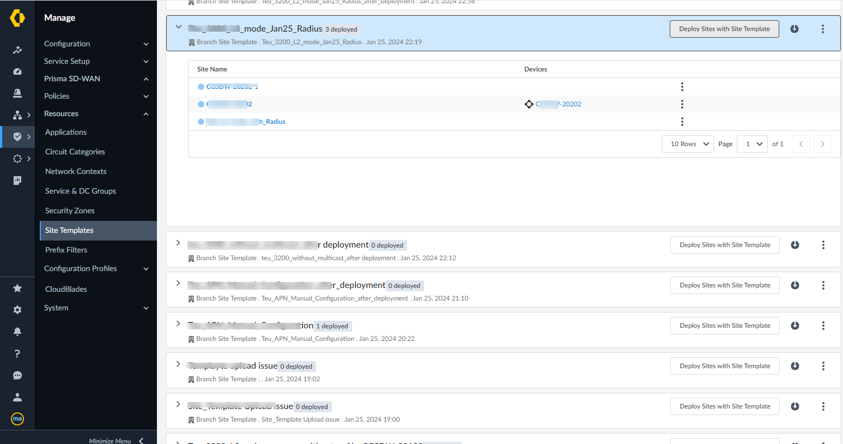843x444 pixels.
Task: Select Service & DC Groups
Action: [x=81, y=191]
